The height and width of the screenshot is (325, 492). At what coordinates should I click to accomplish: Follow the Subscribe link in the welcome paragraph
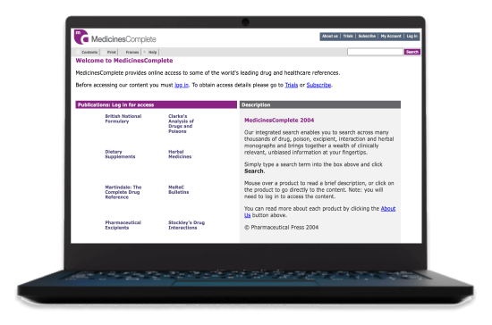[318, 85]
